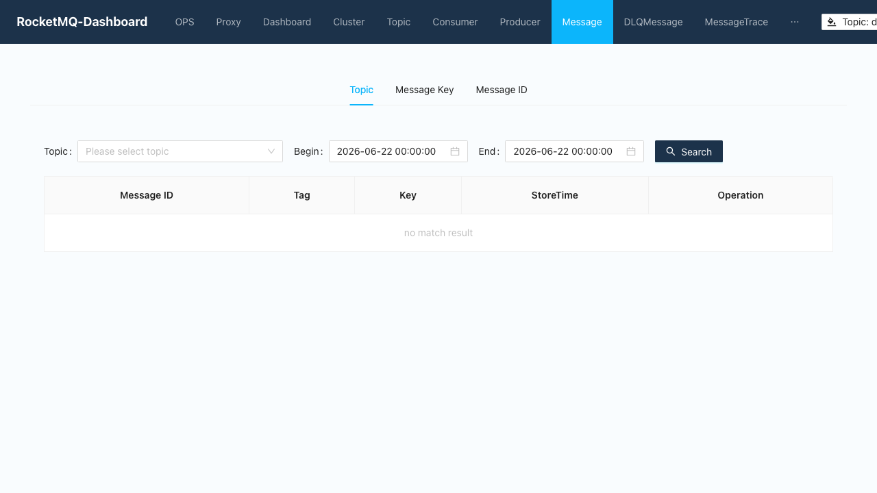This screenshot has height=493, width=877.
Task: Click the 'Please select topic' field
Action: click(x=180, y=151)
